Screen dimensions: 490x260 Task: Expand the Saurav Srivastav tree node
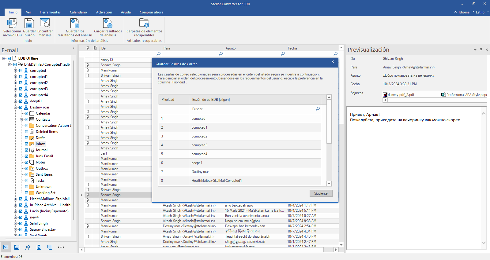pyautogui.click(x=15, y=229)
